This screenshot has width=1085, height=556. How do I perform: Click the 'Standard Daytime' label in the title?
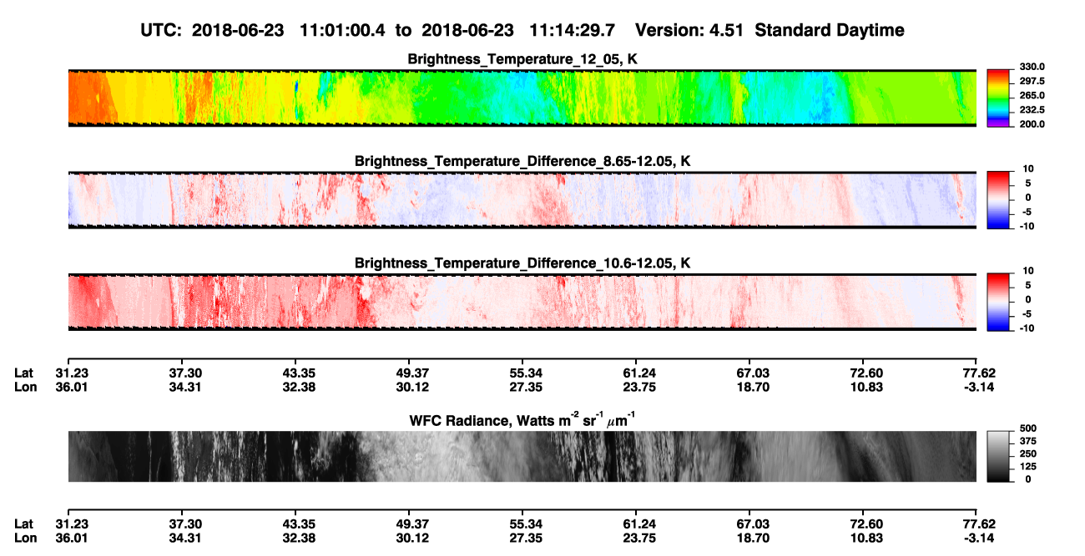pos(830,30)
